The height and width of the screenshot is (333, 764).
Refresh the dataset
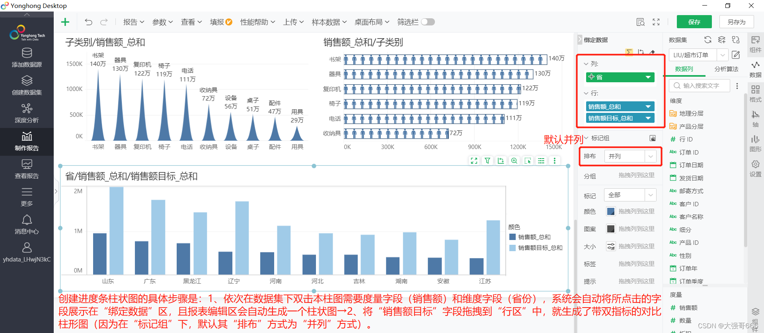tap(707, 40)
